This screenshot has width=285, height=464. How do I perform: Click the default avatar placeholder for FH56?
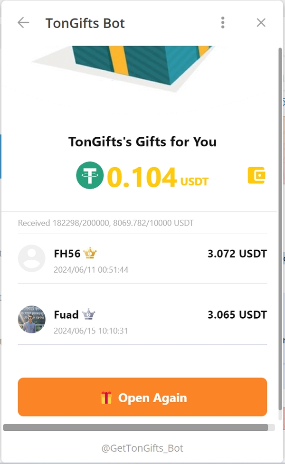pyautogui.click(x=31, y=259)
